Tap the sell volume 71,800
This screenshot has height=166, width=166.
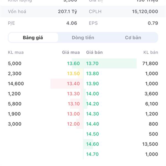(149, 64)
